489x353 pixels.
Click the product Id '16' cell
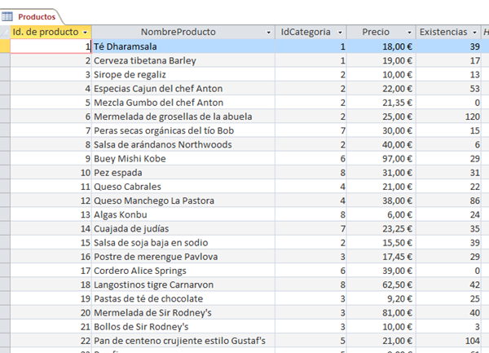[51, 257]
